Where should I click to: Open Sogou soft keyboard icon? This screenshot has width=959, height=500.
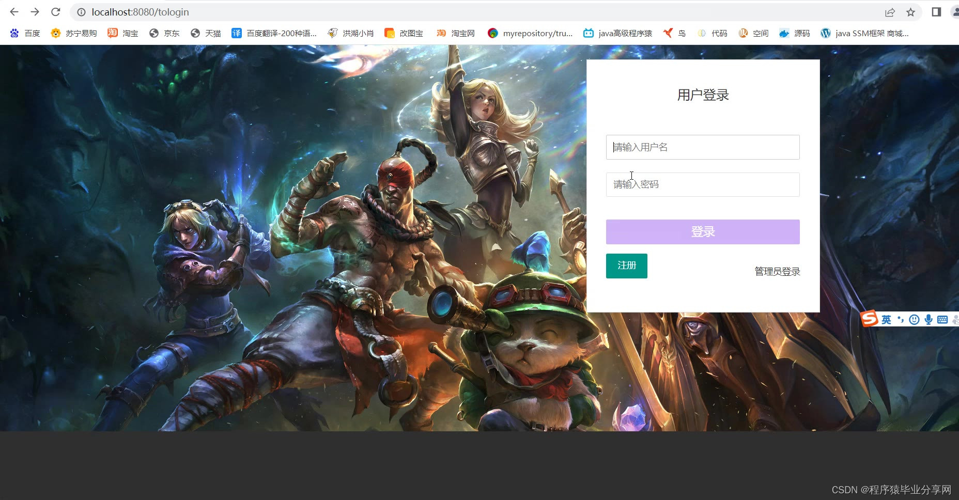coord(942,320)
